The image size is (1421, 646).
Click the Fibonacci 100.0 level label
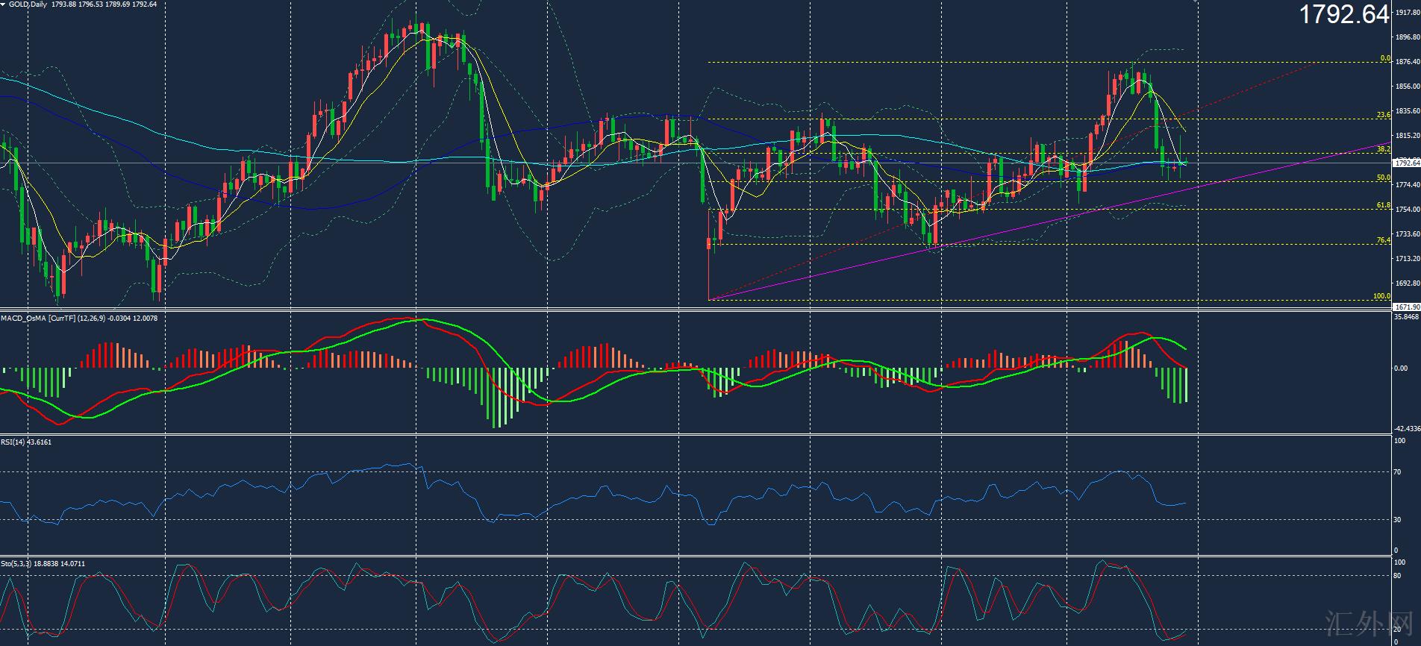coord(1381,296)
